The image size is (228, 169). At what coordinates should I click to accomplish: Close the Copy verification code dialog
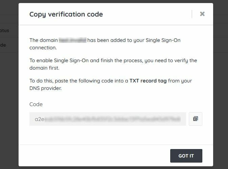coord(202,14)
